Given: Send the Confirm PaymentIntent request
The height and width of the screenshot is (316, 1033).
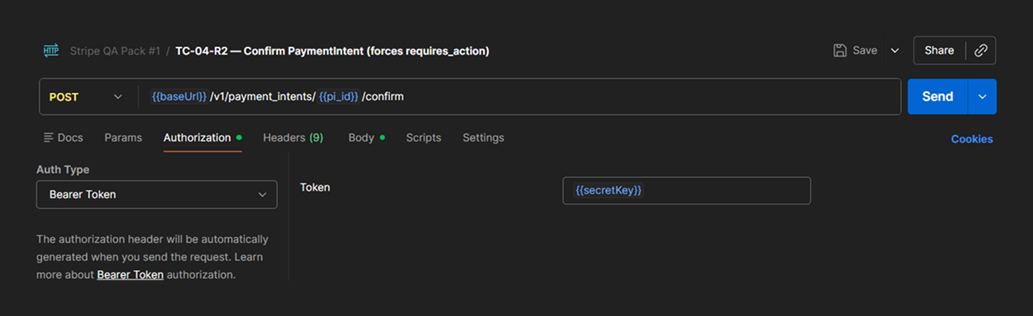Looking at the screenshot, I should point(938,97).
